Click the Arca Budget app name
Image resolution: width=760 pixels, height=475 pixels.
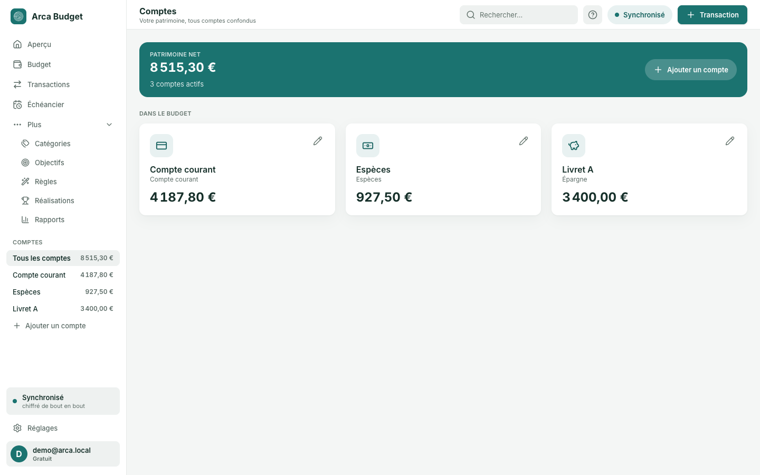tap(57, 16)
